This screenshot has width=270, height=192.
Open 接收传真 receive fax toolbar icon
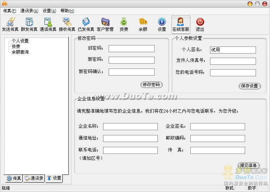tap(67, 24)
